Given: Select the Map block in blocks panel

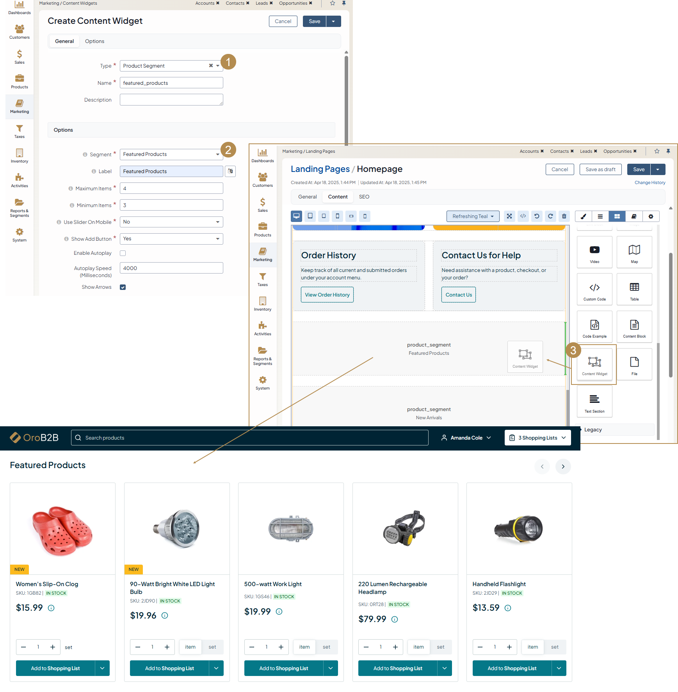Looking at the screenshot, I should click(634, 252).
